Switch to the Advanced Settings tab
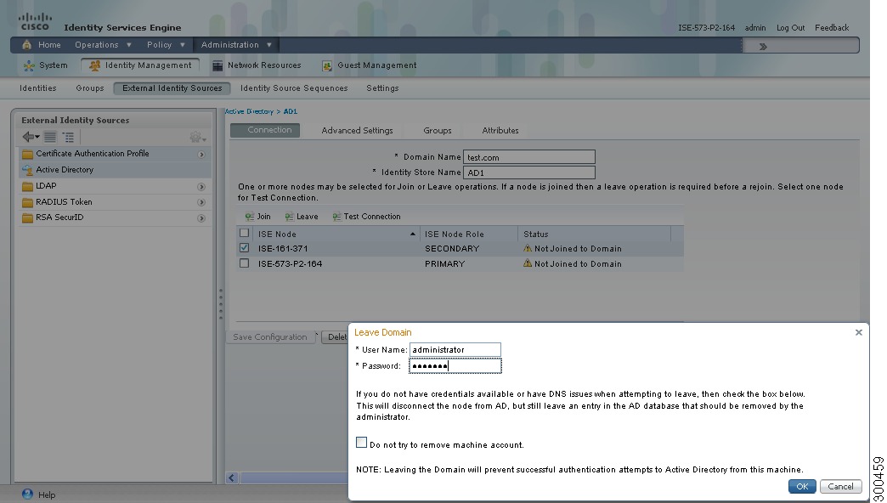This screenshot has width=887, height=503. point(357,131)
